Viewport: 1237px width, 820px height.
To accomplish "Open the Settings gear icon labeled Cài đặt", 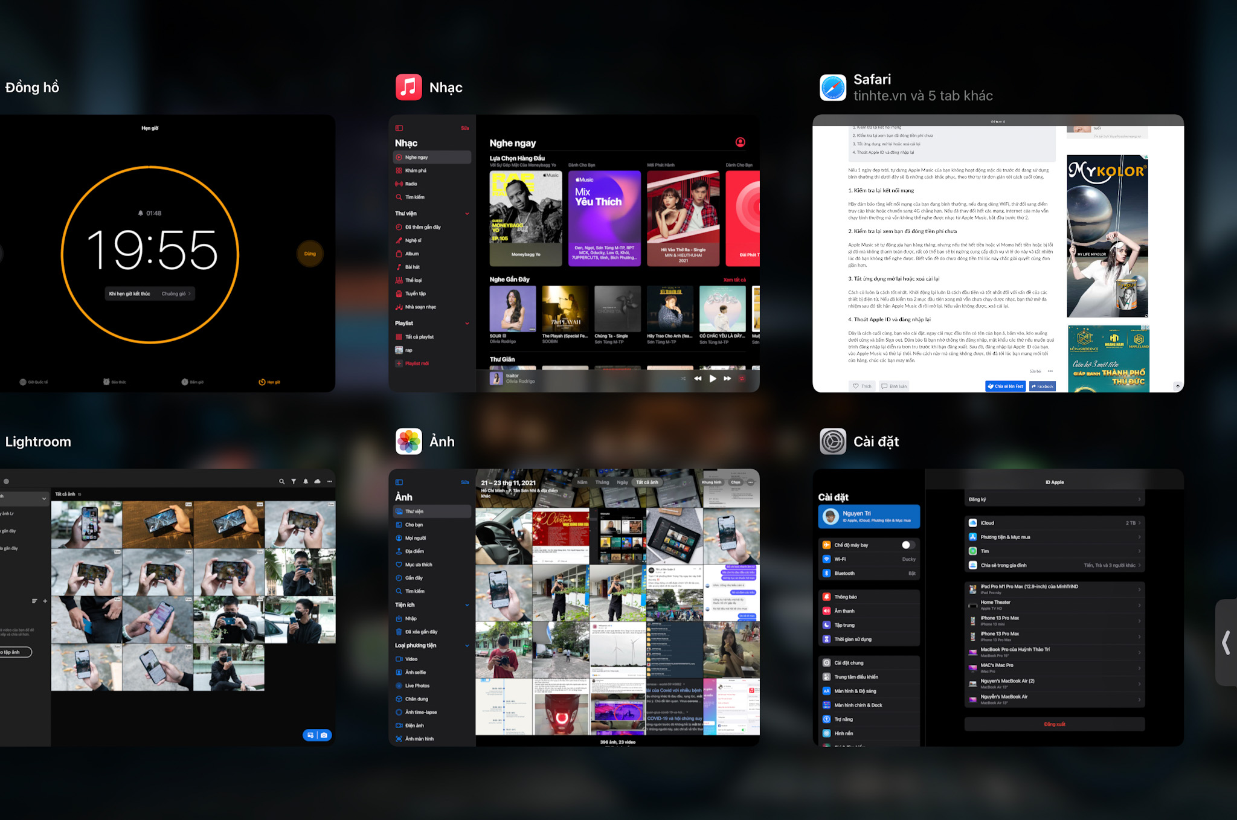I will pos(833,441).
